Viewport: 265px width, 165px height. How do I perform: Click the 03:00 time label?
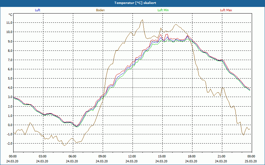[42, 156]
